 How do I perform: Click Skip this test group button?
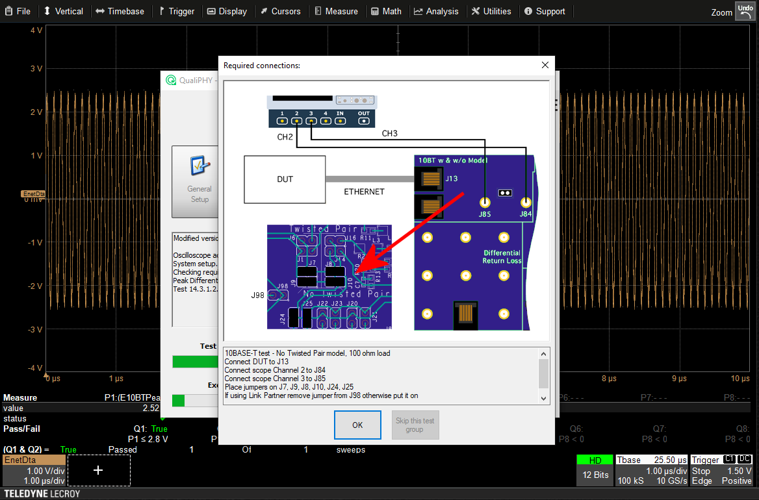click(415, 425)
